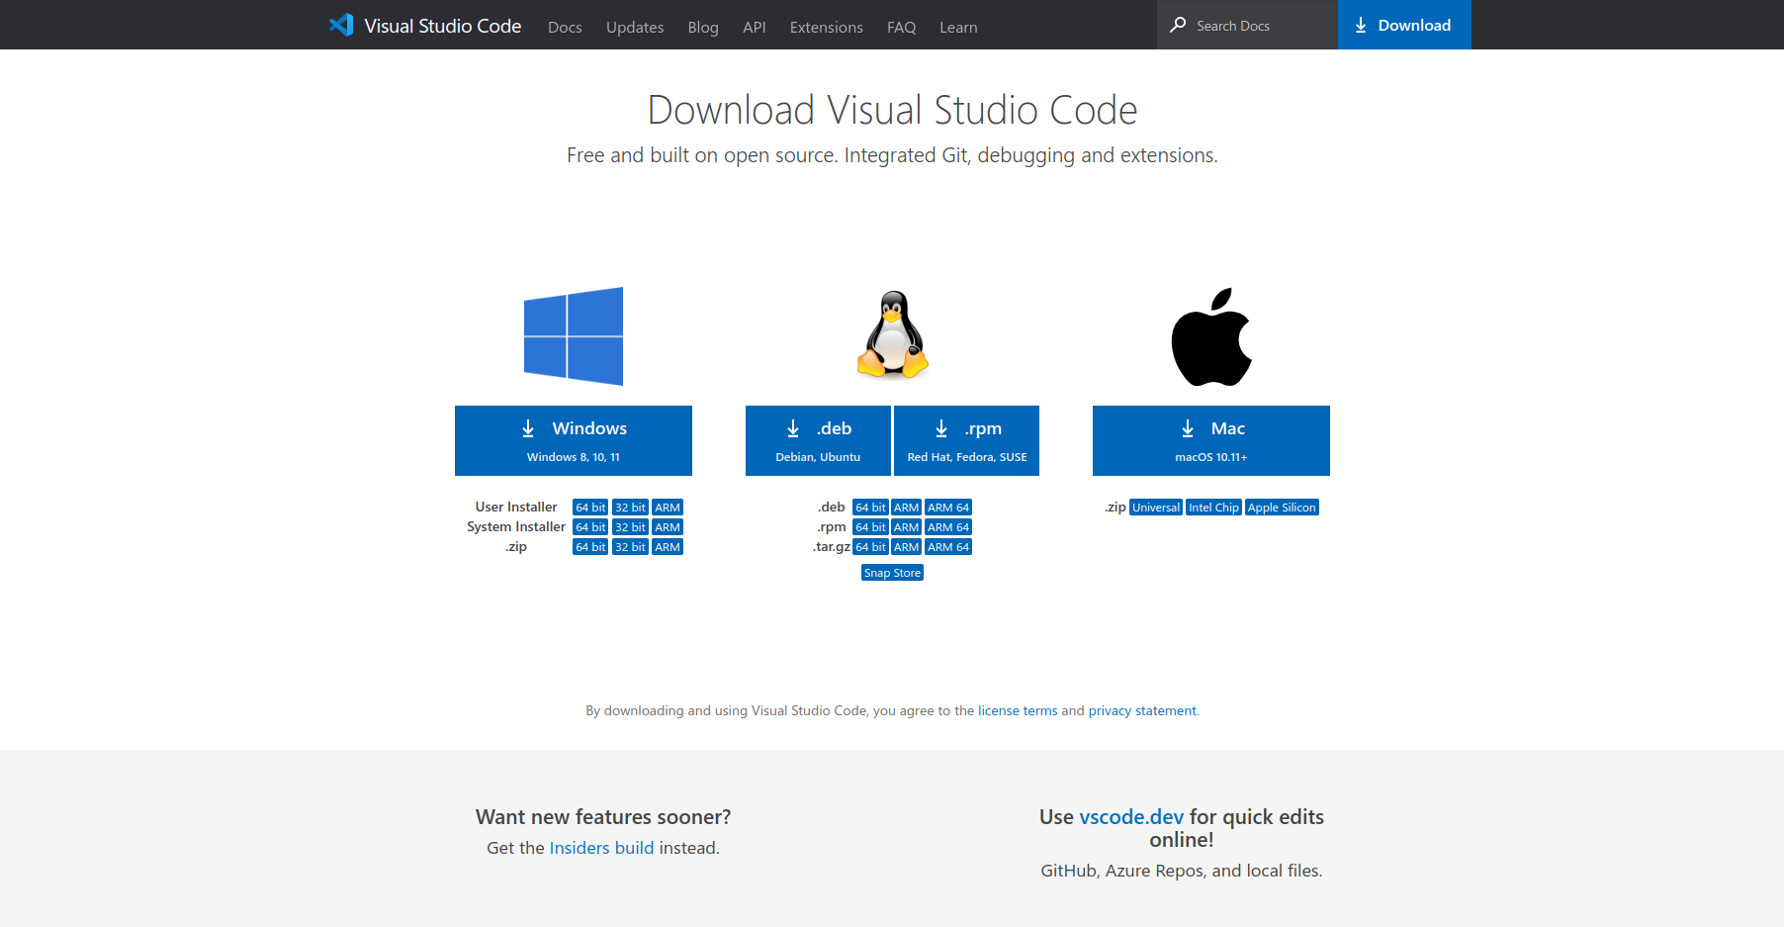Click the 'System Installer' label text

516,526
